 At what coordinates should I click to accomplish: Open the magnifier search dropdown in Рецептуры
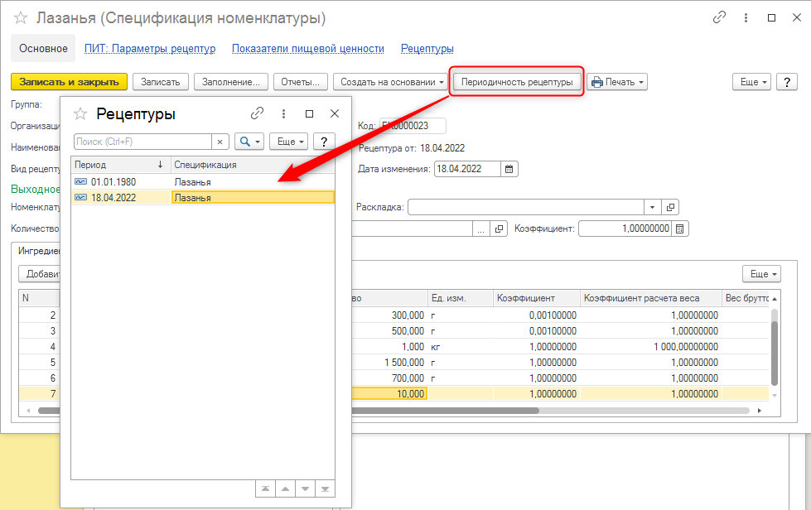[249, 142]
